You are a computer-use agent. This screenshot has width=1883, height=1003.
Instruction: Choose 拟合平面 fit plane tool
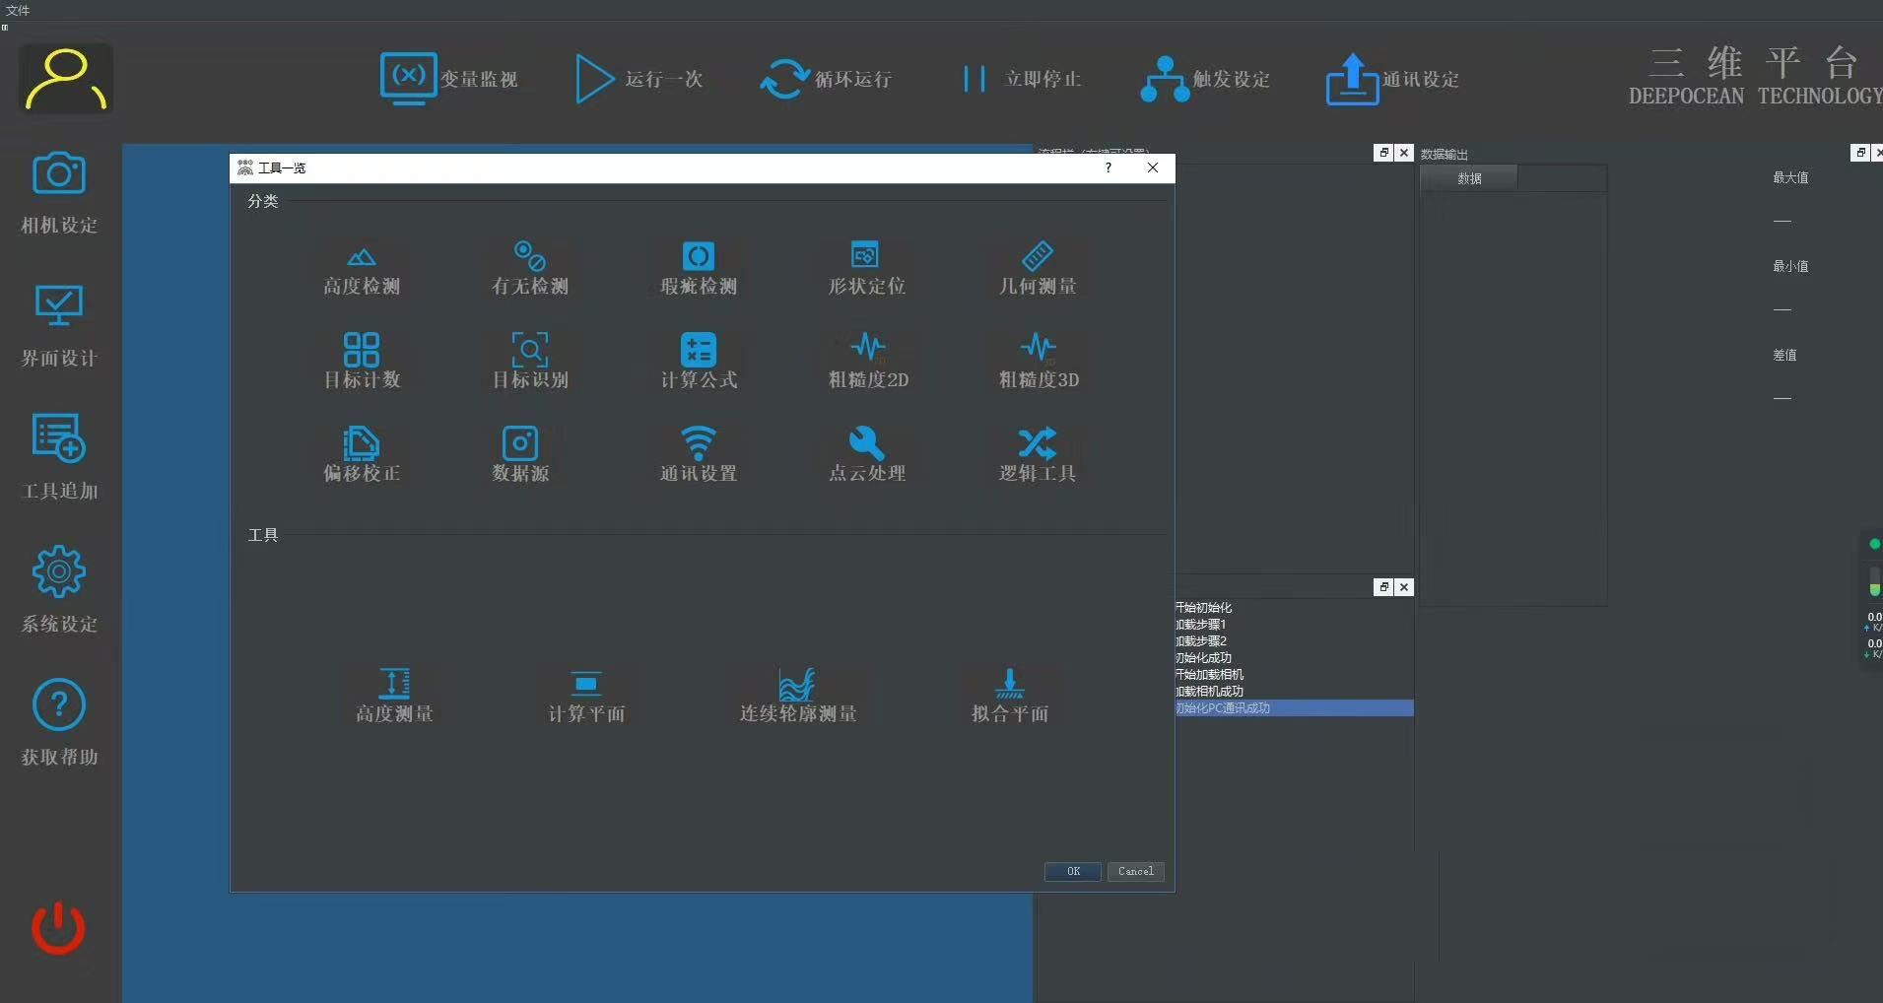[x=1010, y=697]
